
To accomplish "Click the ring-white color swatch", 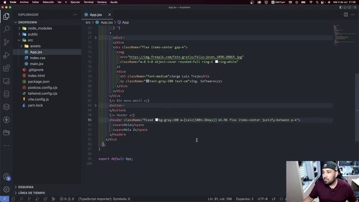I will [x=217, y=62].
